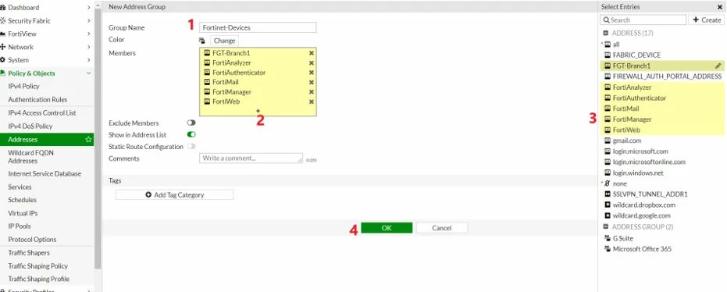Screen dimensions: 727x292
Task: Click the Comments text field
Action: point(251,158)
